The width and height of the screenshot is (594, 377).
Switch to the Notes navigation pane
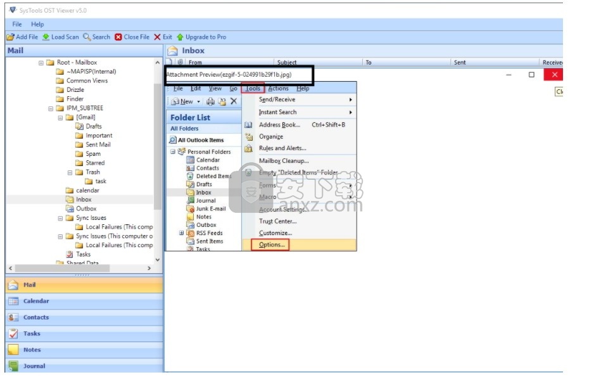[x=84, y=350]
